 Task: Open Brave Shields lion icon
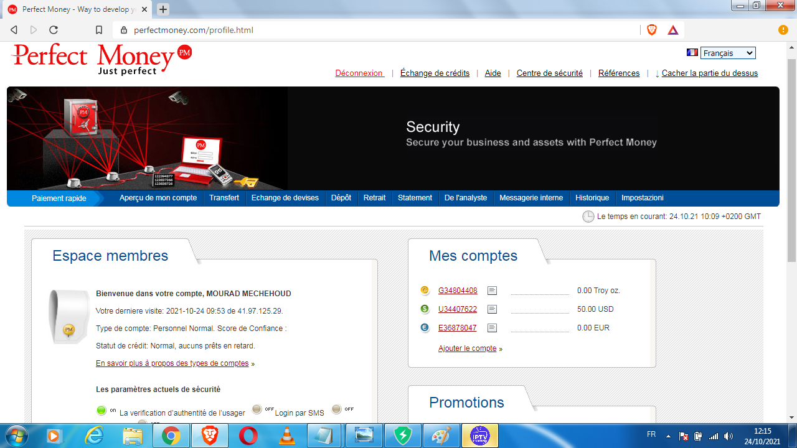[x=652, y=30]
